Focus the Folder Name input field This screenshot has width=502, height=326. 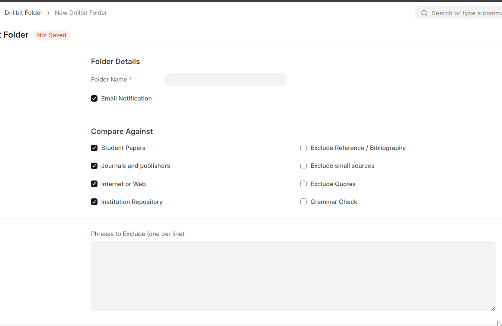click(x=226, y=80)
